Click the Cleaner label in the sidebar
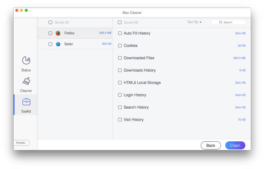The height and width of the screenshot is (169, 264). [x=26, y=91]
